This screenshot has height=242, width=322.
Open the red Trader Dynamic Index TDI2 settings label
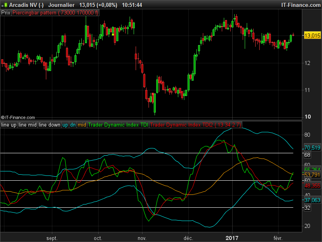(x=196, y=125)
